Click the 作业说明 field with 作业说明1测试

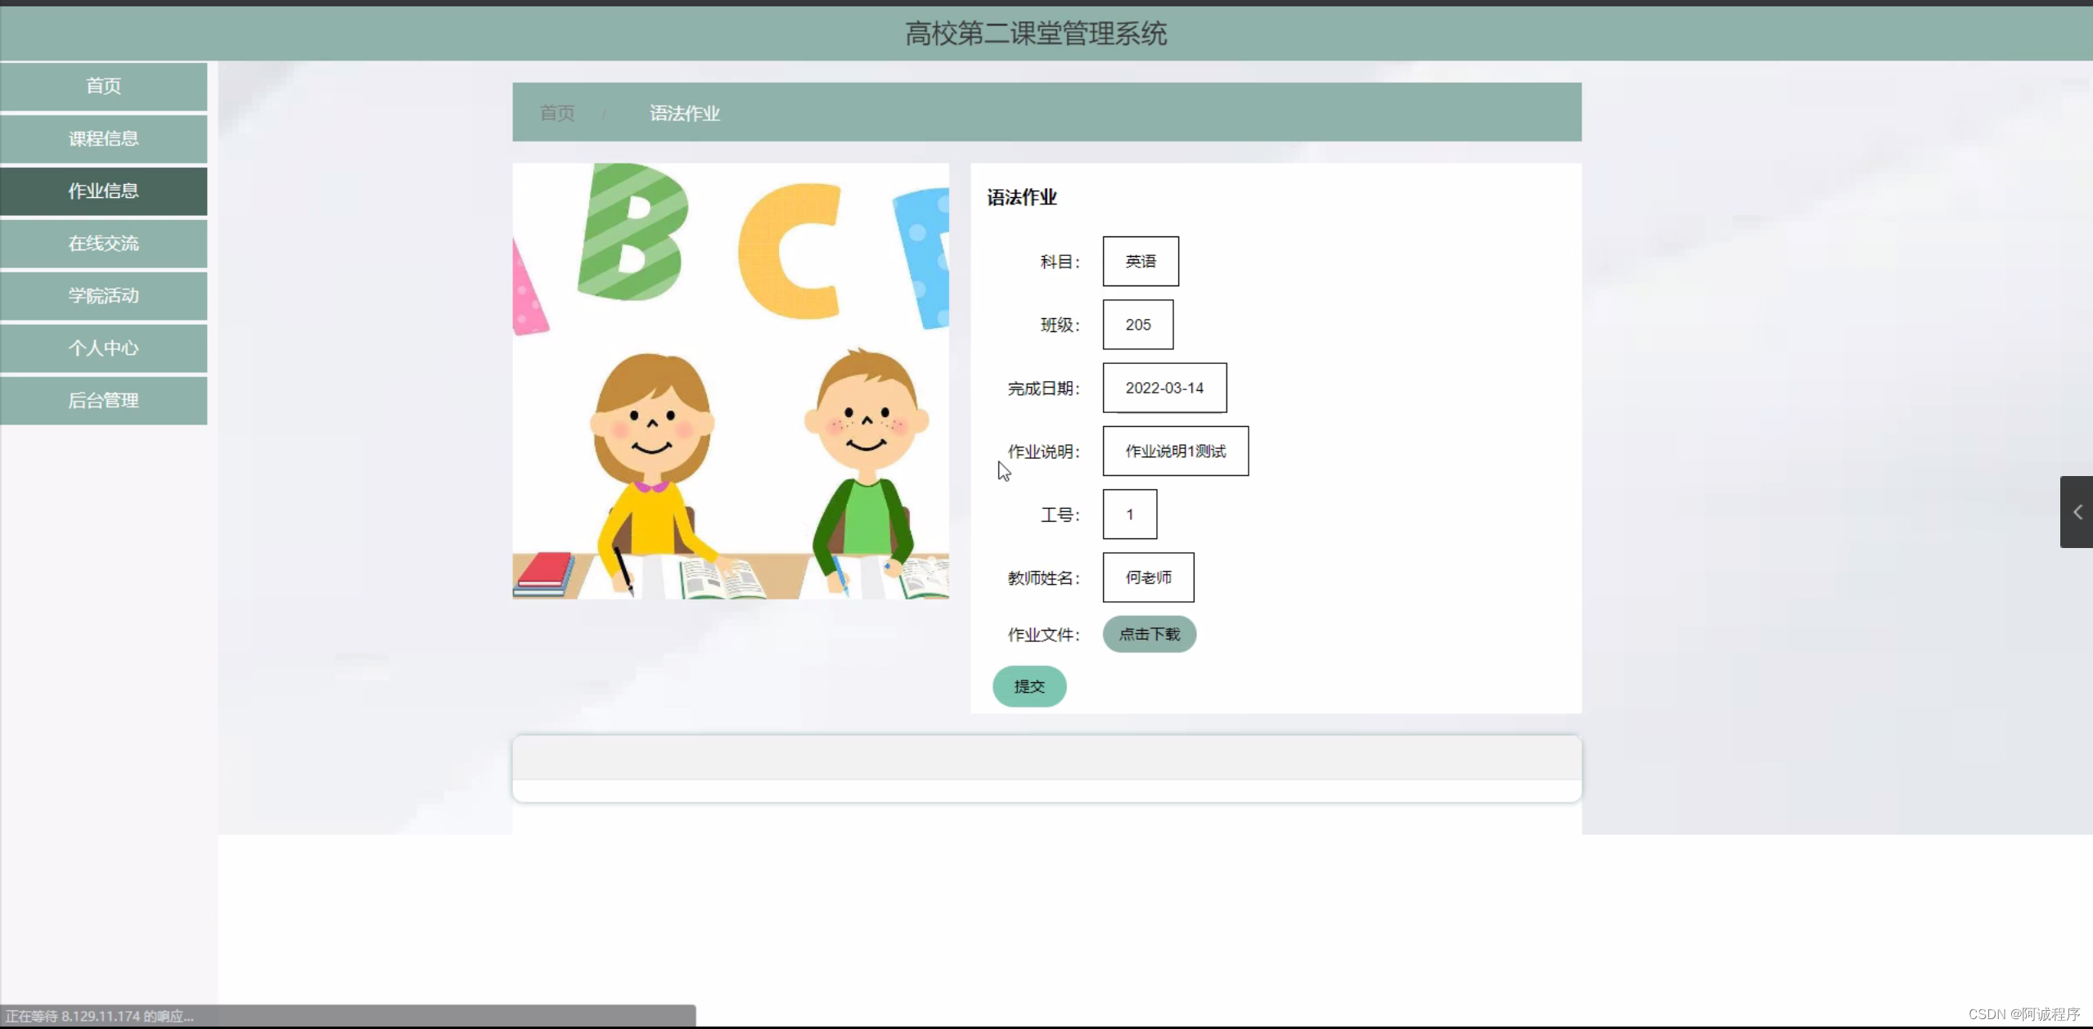pyautogui.click(x=1175, y=451)
